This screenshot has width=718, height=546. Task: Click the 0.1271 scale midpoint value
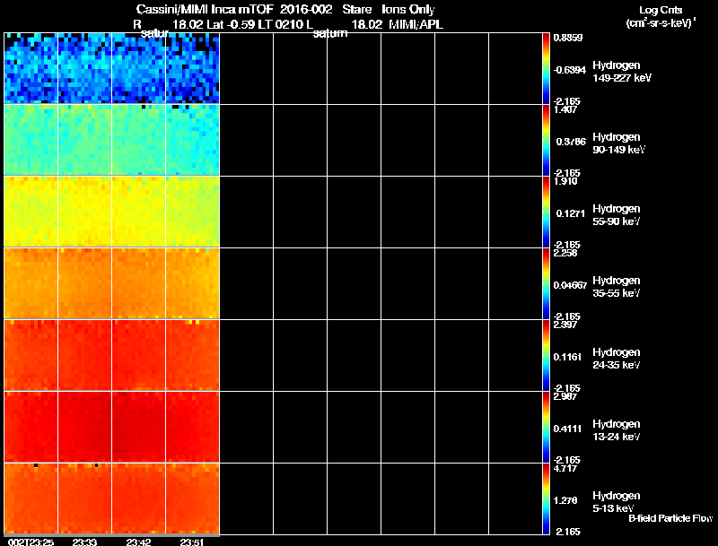tap(571, 213)
